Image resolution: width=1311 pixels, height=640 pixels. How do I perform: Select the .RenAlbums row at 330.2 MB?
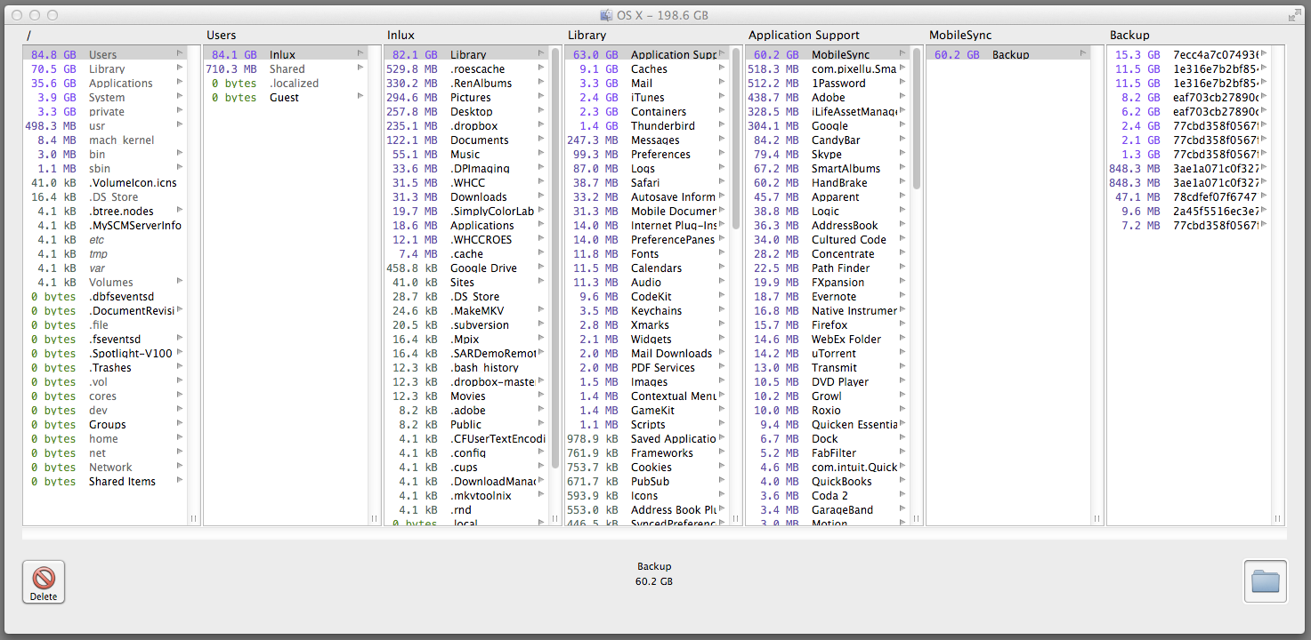point(466,83)
